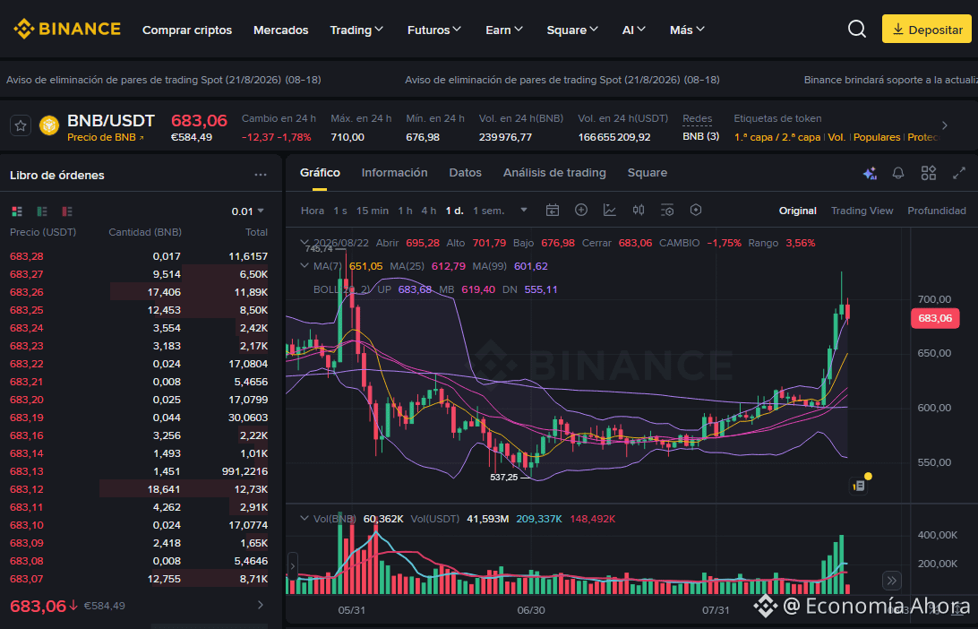
Task: Expand chart to fullscreen
Action: (x=959, y=174)
